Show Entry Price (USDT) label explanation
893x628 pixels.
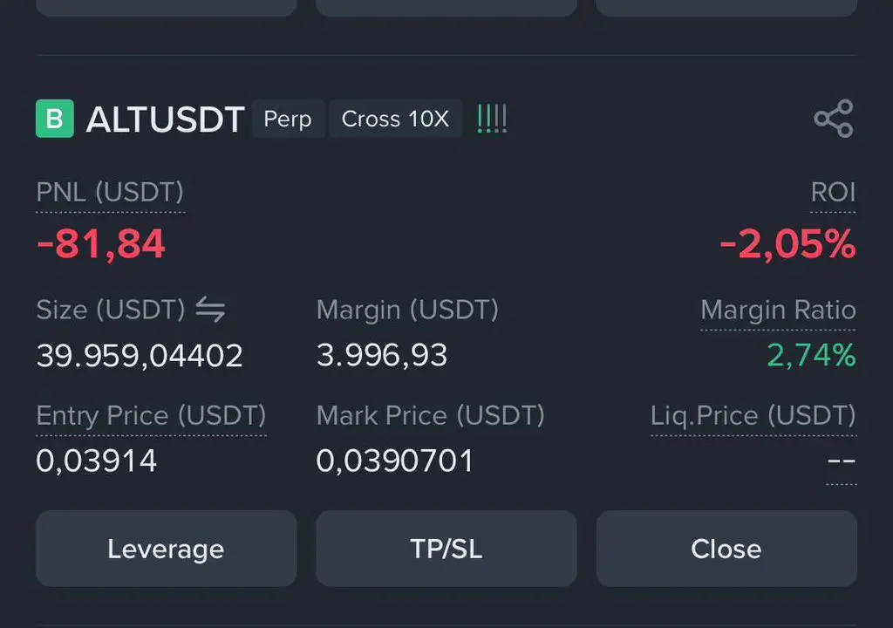tap(151, 415)
